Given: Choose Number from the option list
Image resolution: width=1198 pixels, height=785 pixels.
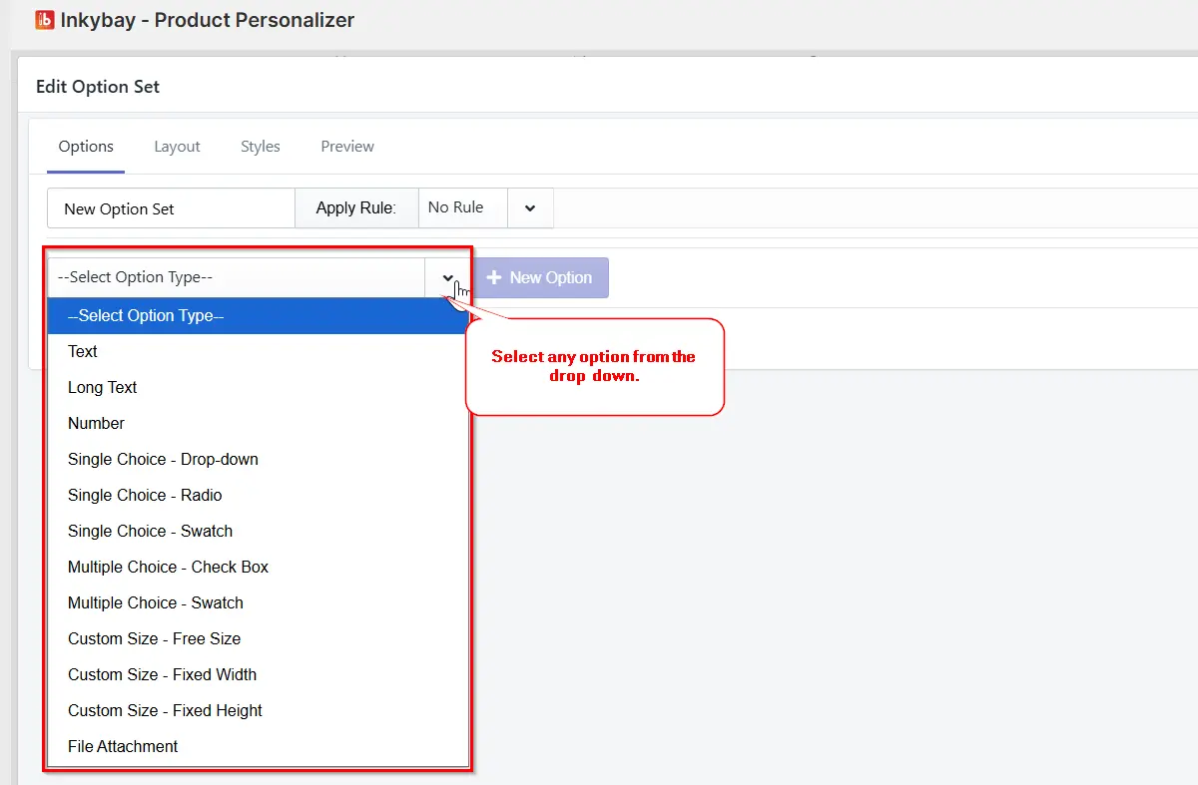Looking at the screenshot, I should (x=258, y=423).
